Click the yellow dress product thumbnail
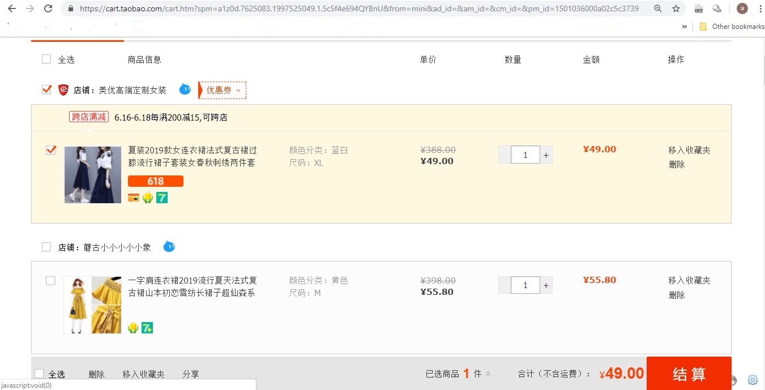Screen dimensions: 765x390 (x=92, y=305)
